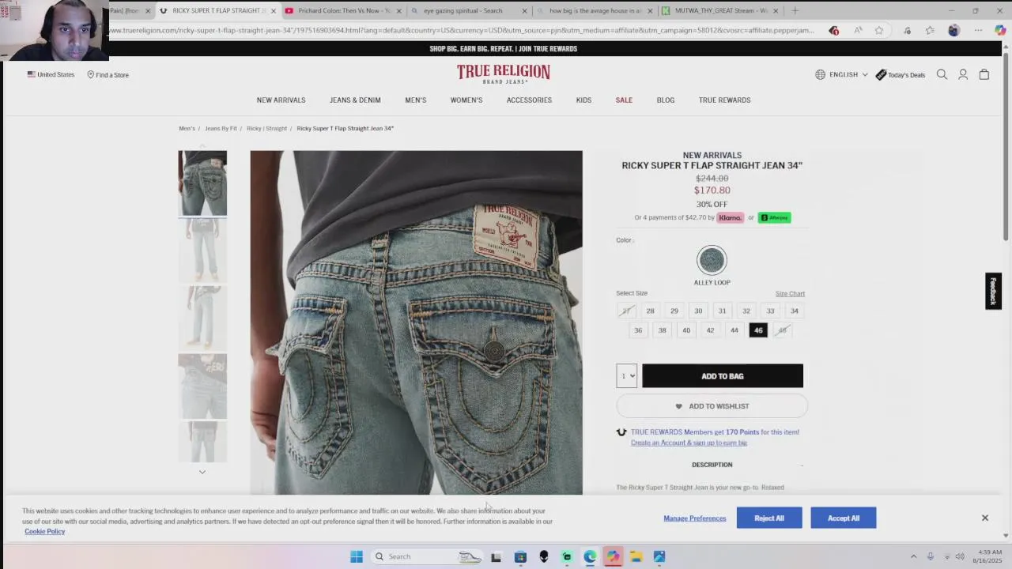The image size is (1012, 569).
Task: Show next thumbnails with down chevron
Action: [202, 472]
